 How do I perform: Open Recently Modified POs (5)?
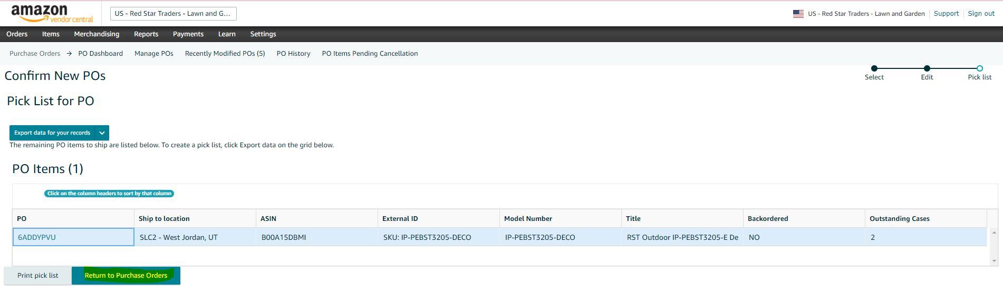pyautogui.click(x=225, y=54)
